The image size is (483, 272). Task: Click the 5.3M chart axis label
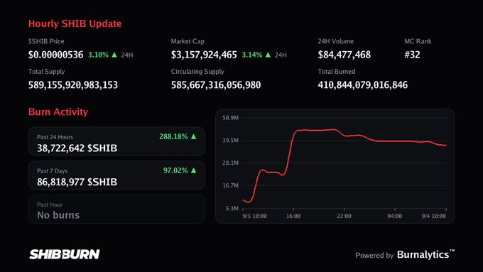(232, 209)
